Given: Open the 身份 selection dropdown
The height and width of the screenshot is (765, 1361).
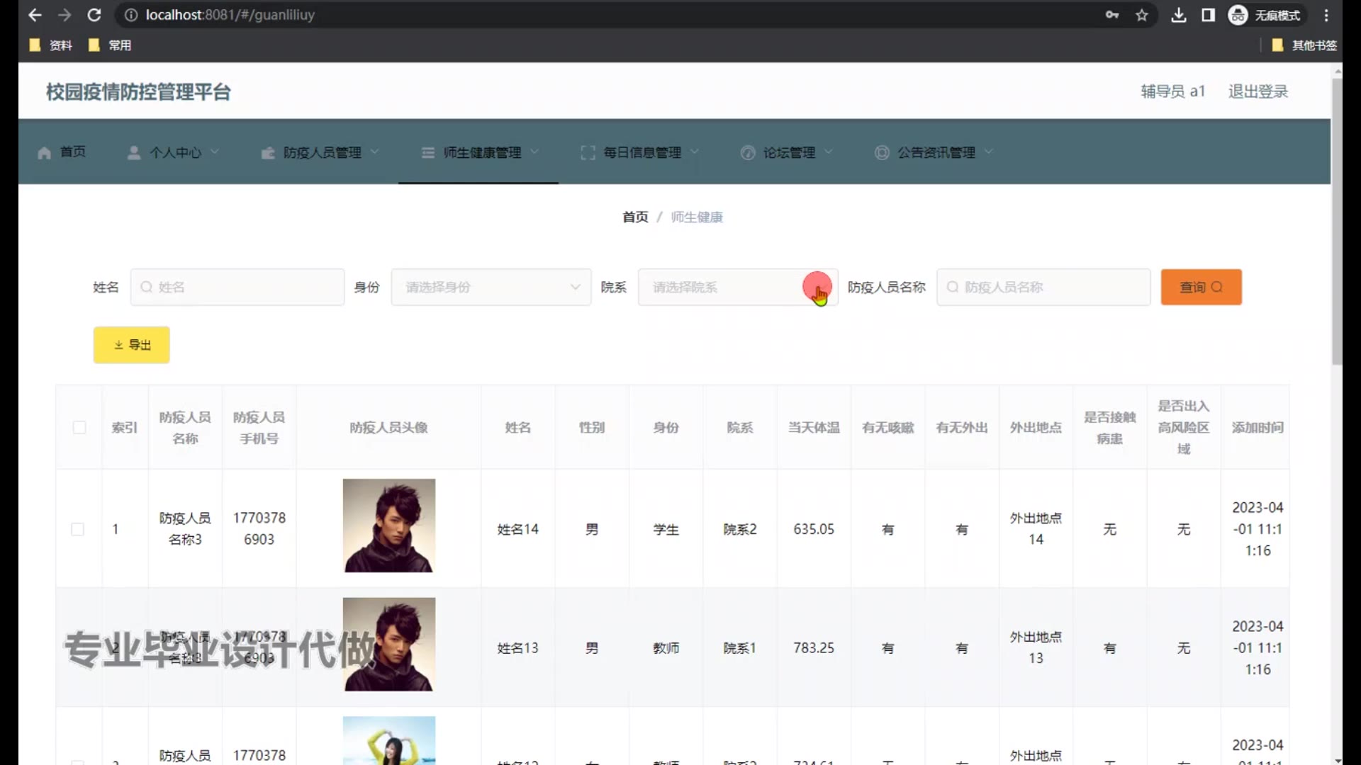Looking at the screenshot, I should click(x=491, y=287).
